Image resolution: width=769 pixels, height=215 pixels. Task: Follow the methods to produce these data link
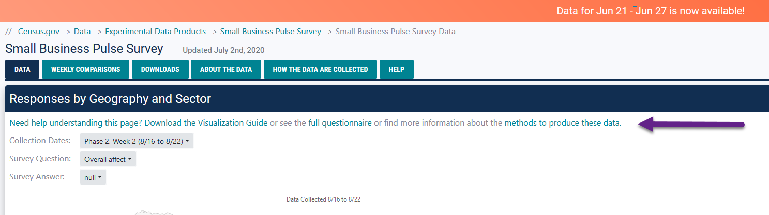[563, 123]
